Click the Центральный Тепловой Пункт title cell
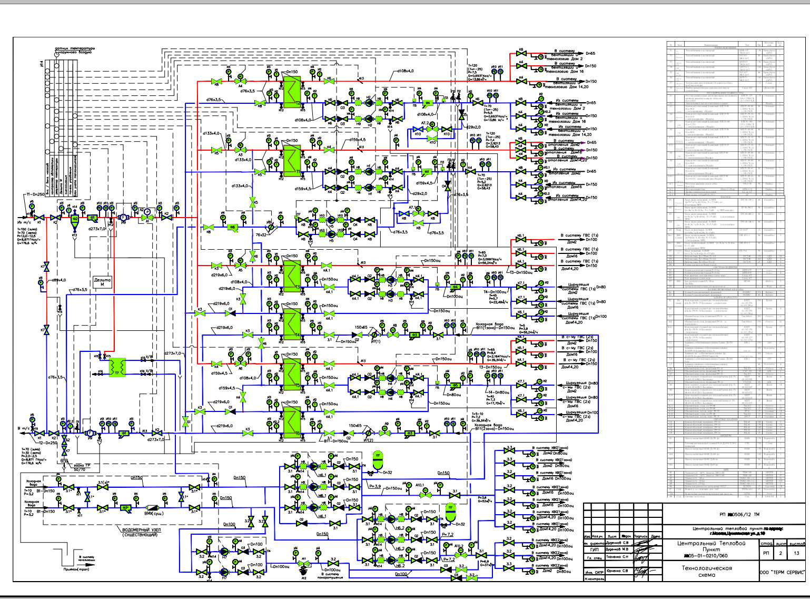 tap(707, 549)
